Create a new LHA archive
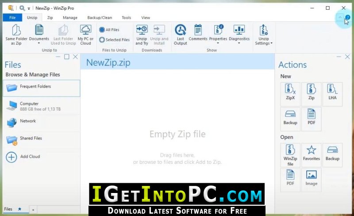 pyautogui.click(x=333, y=94)
